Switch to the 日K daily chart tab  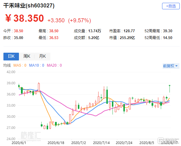(11, 56)
